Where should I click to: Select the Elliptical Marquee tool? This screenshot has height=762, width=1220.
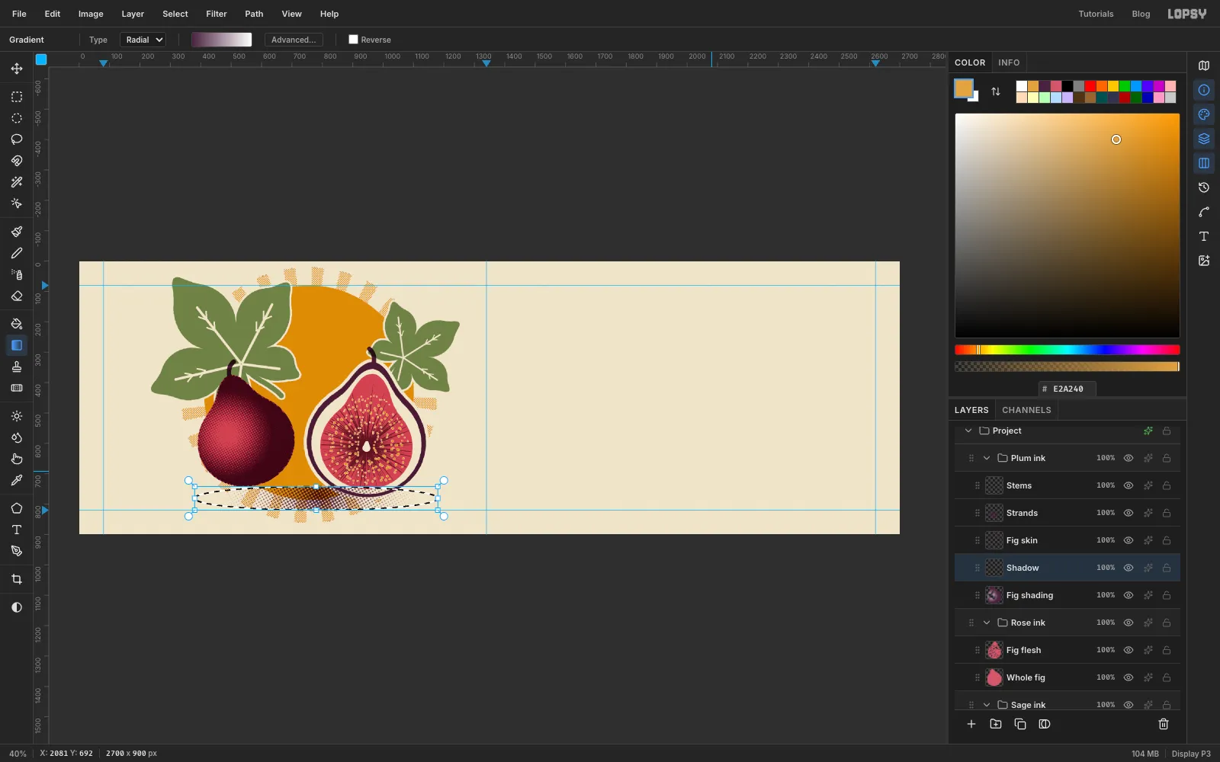point(17,118)
